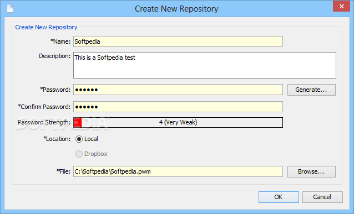Click the Password field
This screenshot has width=354, height=214.
click(x=178, y=90)
